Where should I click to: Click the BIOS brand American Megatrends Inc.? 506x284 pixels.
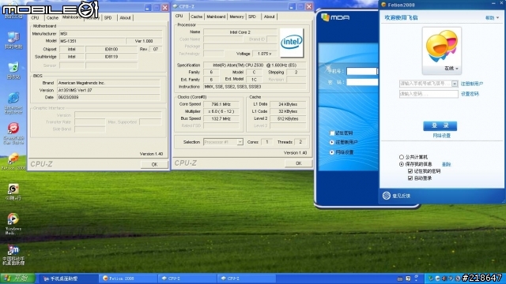[108, 83]
